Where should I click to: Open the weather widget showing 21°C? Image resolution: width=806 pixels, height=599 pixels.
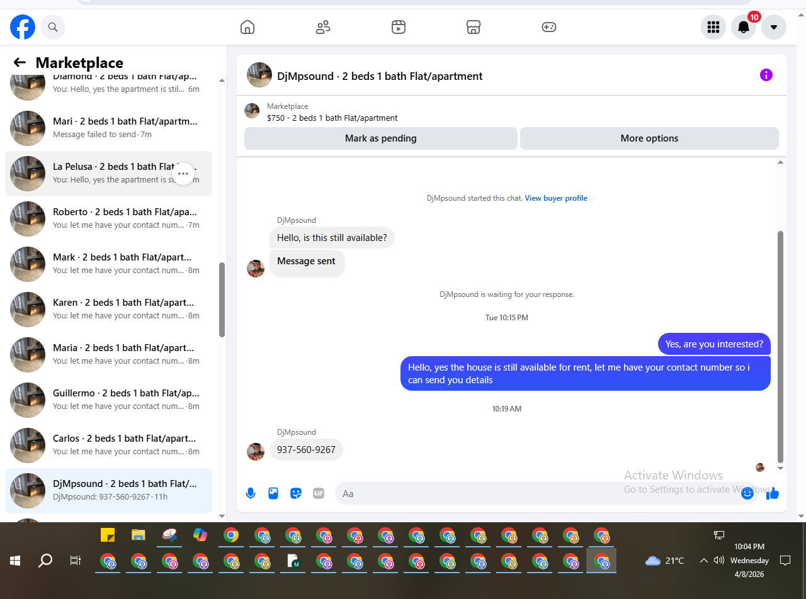coord(665,561)
